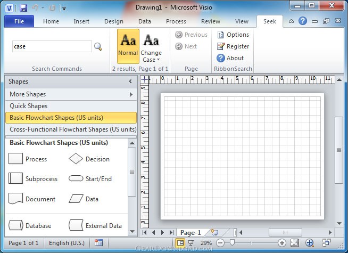Select the Subprocess shape

(33, 178)
